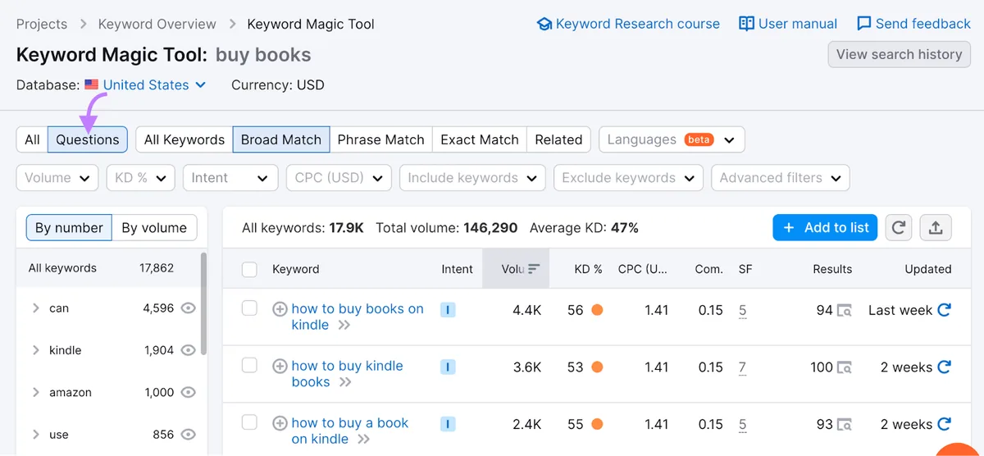984x456 pixels.
Task: Open the KD % filter dropdown
Action: [140, 178]
